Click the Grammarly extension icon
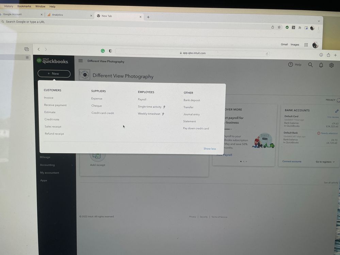Viewport: 340px width, 255px height. [x=103, y=51]
